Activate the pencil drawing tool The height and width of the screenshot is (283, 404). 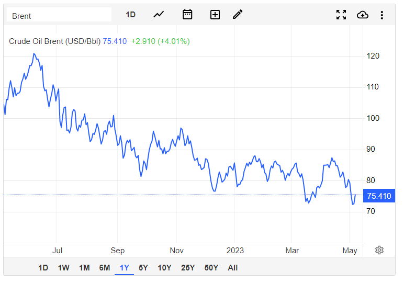coord(238,15)
